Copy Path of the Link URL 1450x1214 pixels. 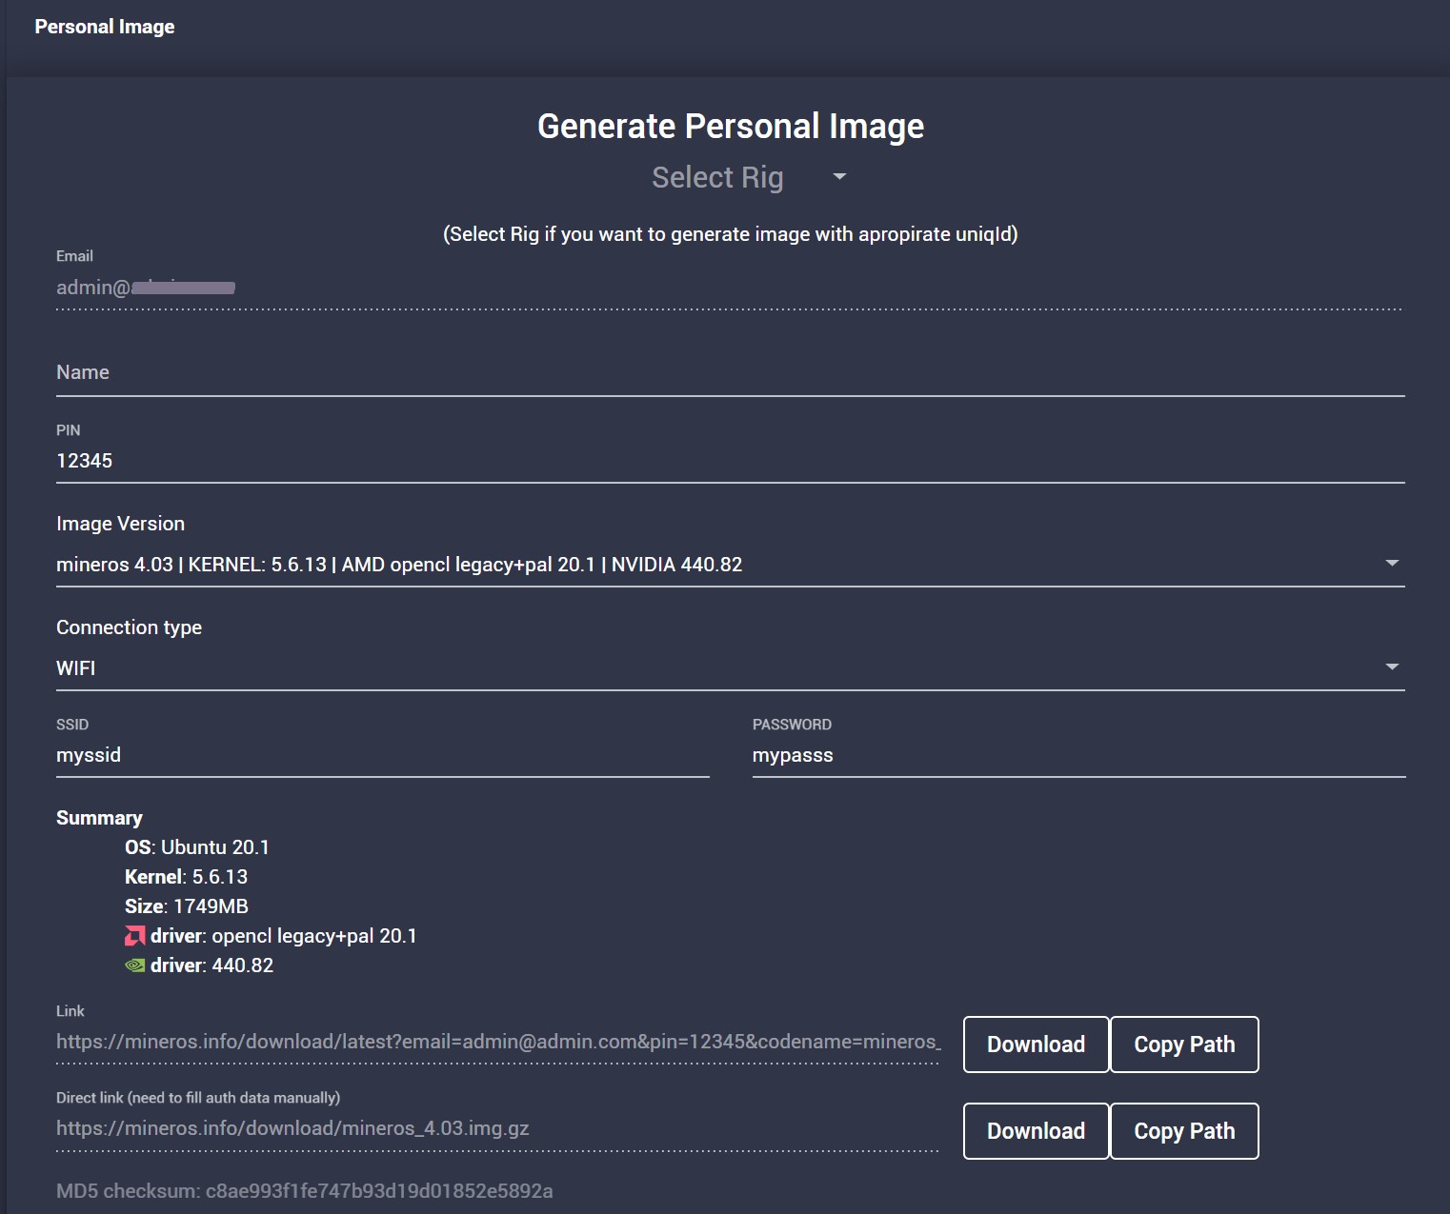click(1184, 1045)
